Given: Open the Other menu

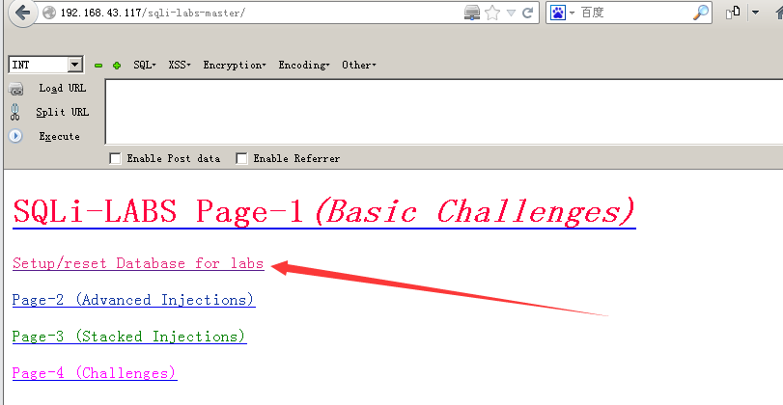Looking at the screenshot, I should (358, 65).
